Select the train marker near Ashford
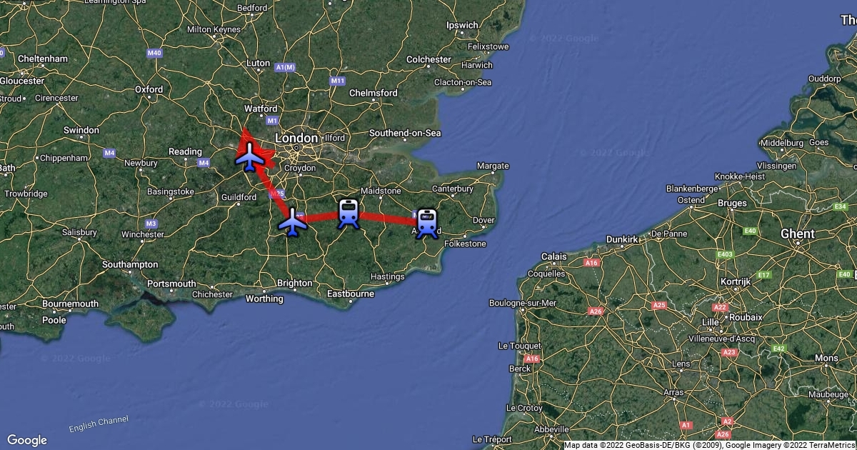This screenshot has width=857, height=450. pos(427,222)
